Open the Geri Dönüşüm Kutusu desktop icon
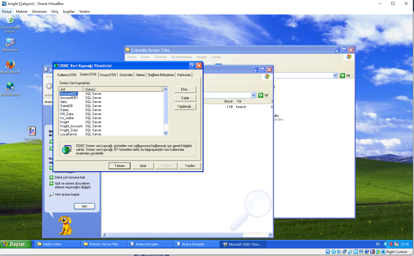The width and height of the screenshot is (414, 256). [x=10, y=24]
